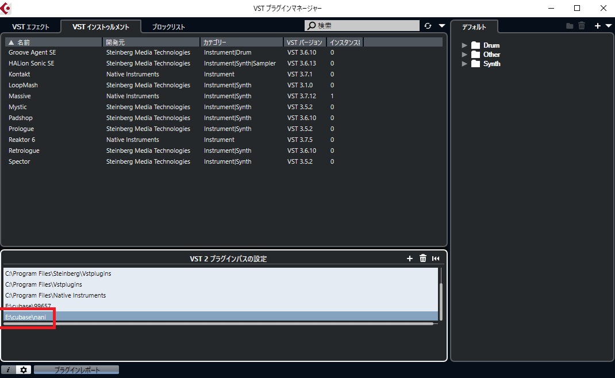
Task: Expand the Other folder
Action: [464, 55]
